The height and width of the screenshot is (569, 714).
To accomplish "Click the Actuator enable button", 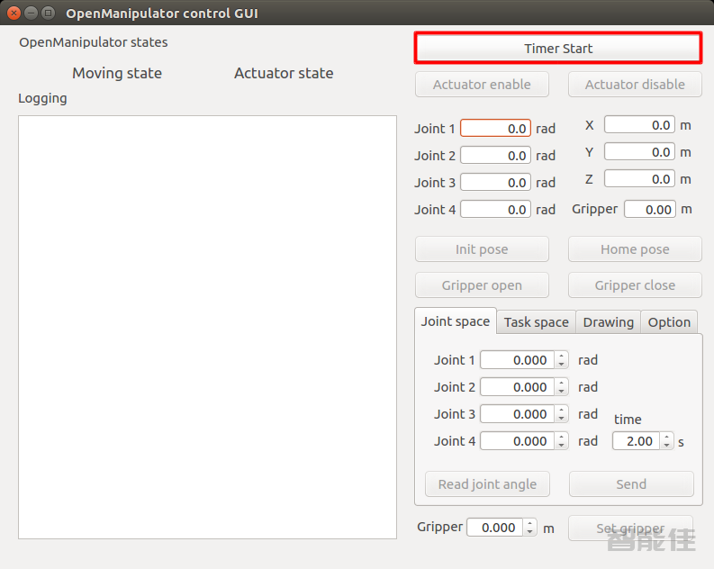I will pos(482,85).
